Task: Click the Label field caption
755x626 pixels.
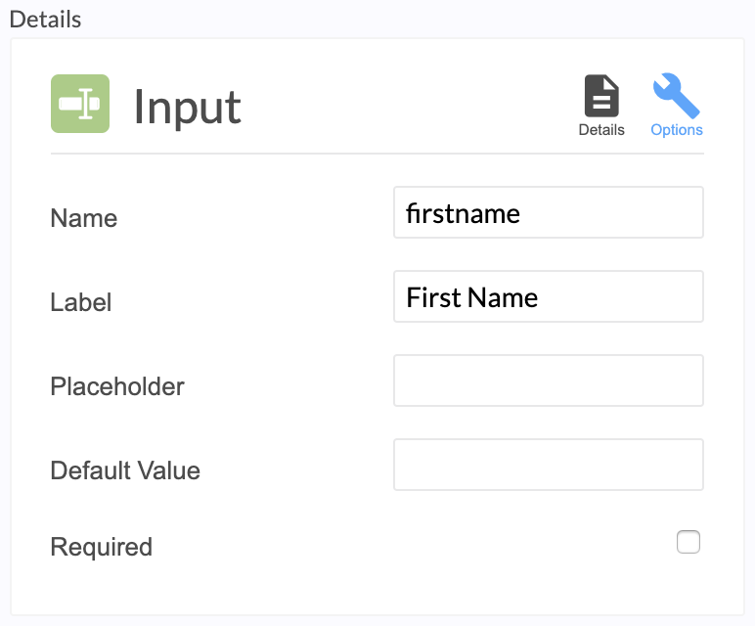Action: 81,302
